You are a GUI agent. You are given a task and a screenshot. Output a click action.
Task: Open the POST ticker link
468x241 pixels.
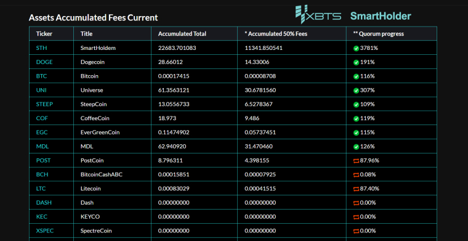tap(43, 160)
